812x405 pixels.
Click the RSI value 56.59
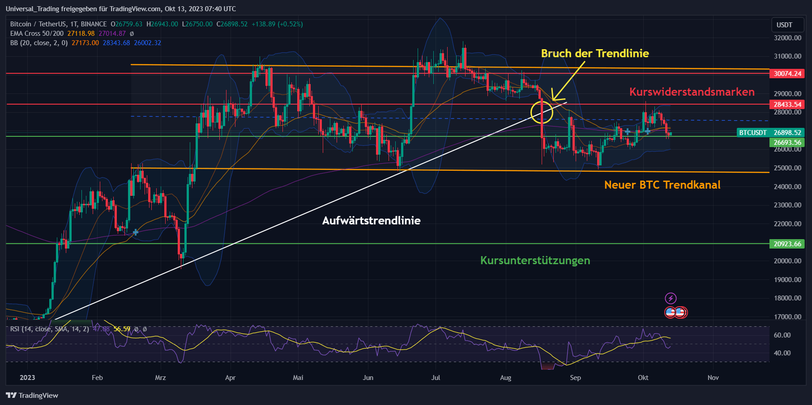point(122,329)
